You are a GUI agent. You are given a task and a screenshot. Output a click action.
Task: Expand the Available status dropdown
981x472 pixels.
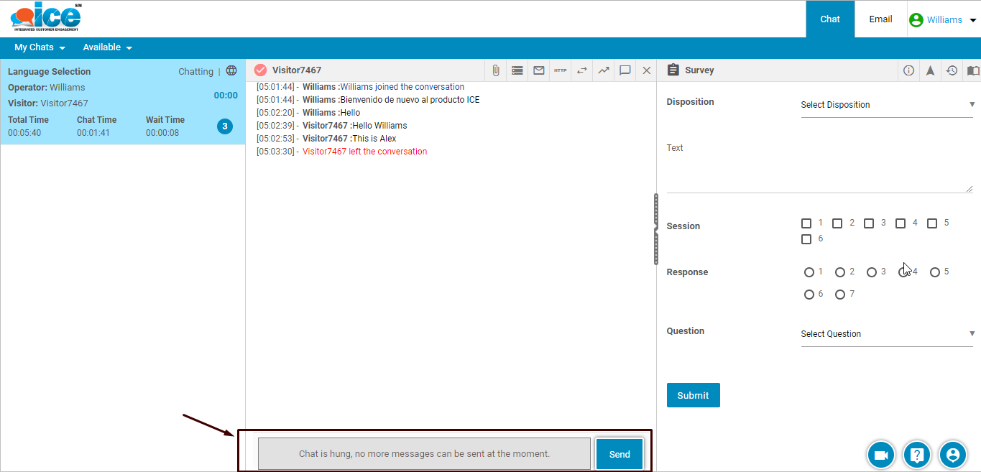tap(107, 47)
